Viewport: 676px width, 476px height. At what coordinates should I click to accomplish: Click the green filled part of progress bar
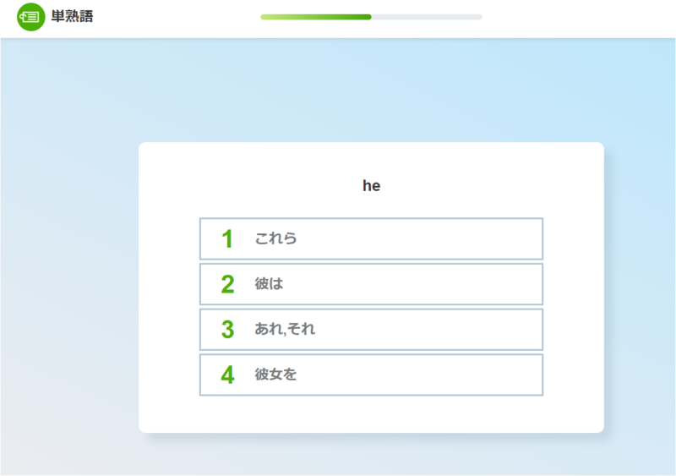pos(315,17)
